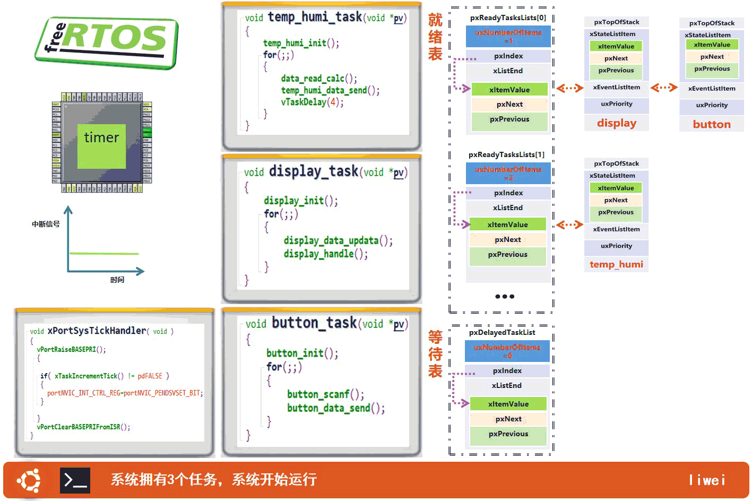Click the uxNumberOfItems =0 blue box
The height and width of the screenshot is (501, 752).
coord(507,351)
